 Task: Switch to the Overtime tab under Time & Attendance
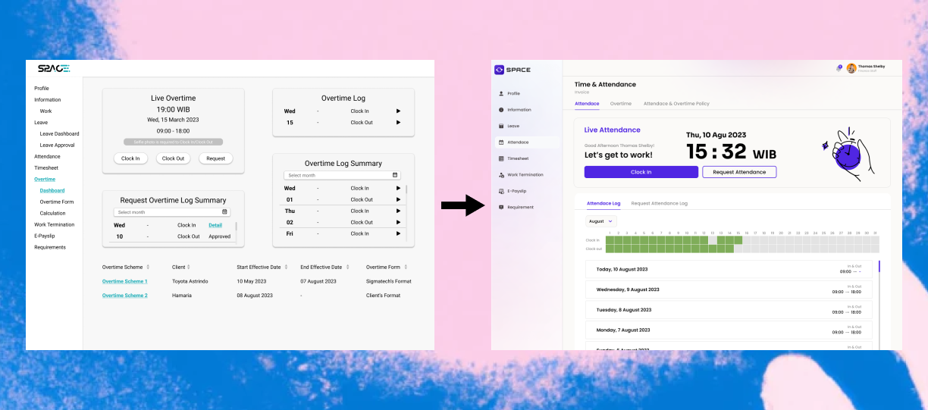[621, 104]
